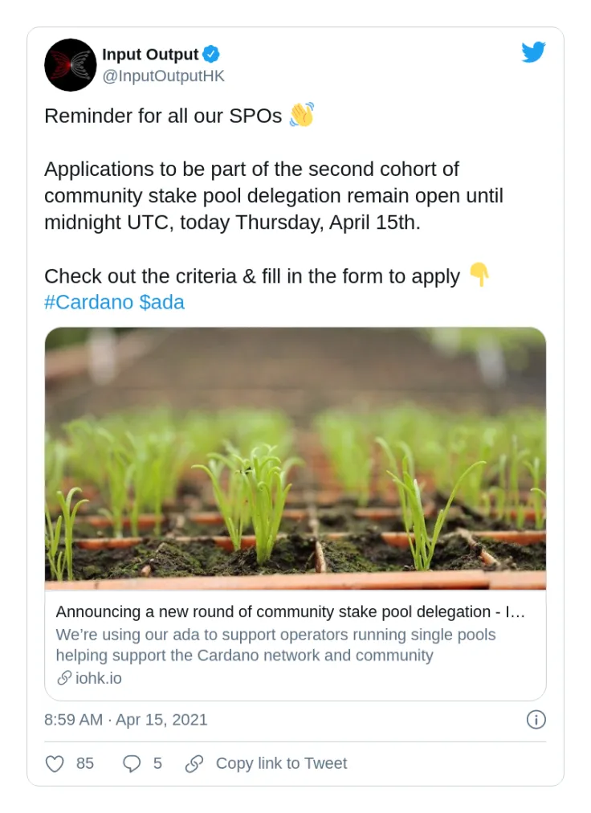Viewport: 591px width, 813px height.
Task: Open the seedlings preview image
Action: click(x=295, y=458)
